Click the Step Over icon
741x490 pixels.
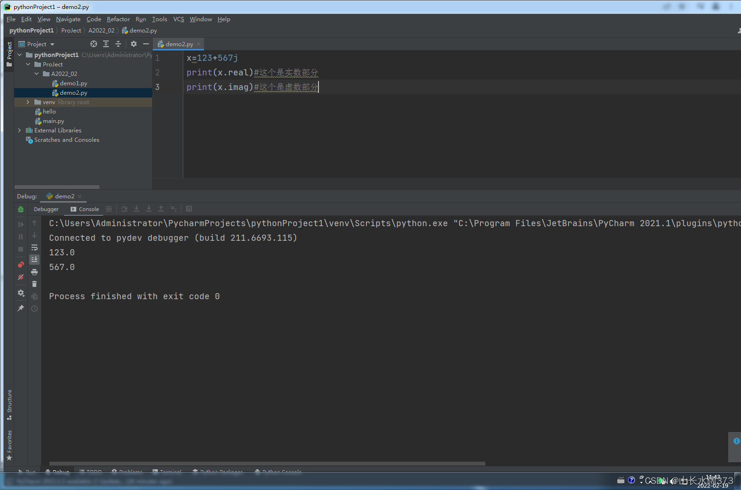pyautogui.click(x=124, y=209)
